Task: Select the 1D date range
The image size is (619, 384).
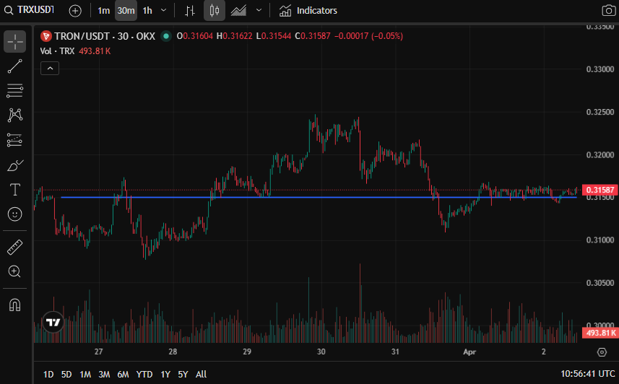Action: coord(48,374)
